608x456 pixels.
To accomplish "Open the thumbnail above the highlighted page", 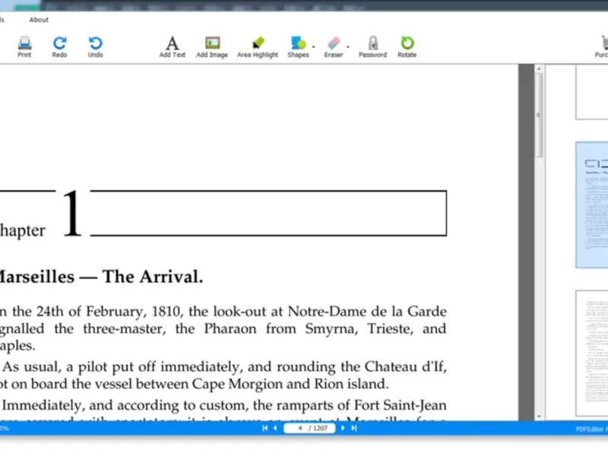I will pos(592,92).
